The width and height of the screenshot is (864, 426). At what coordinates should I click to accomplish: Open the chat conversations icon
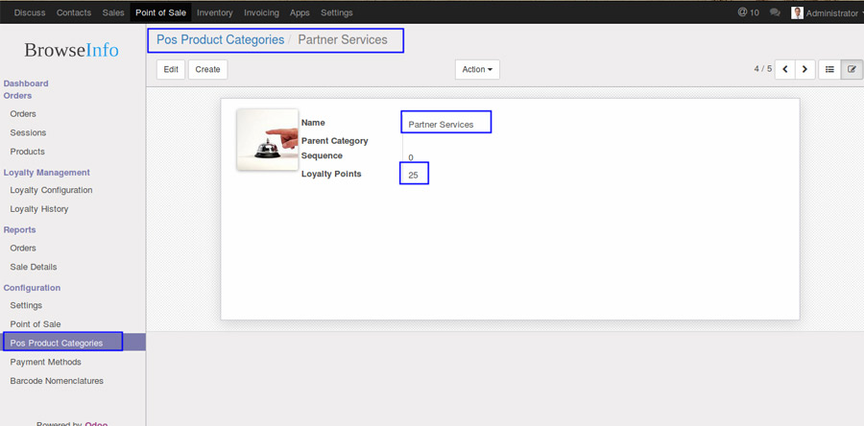[x=775, y=12]
